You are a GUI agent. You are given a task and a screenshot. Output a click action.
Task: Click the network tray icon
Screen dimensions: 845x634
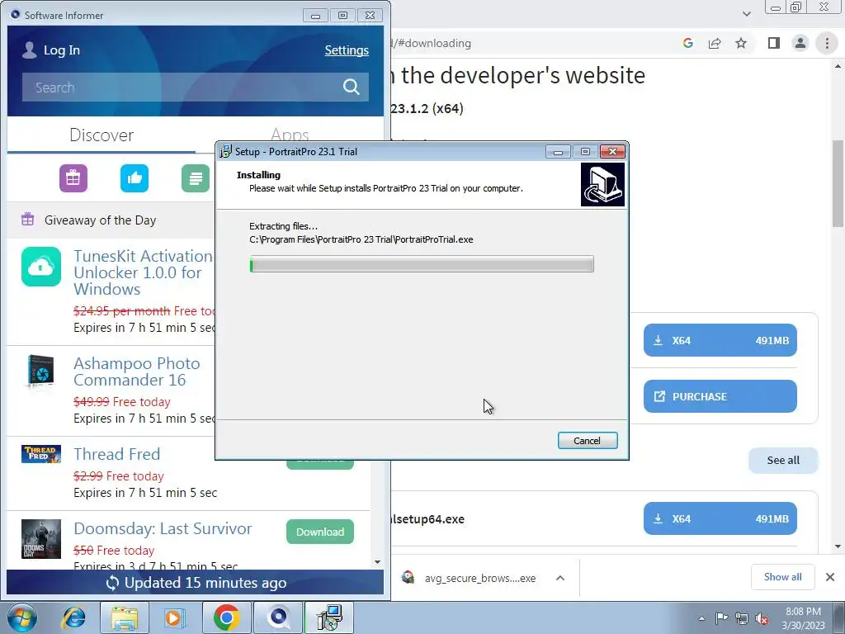[742, 618]
